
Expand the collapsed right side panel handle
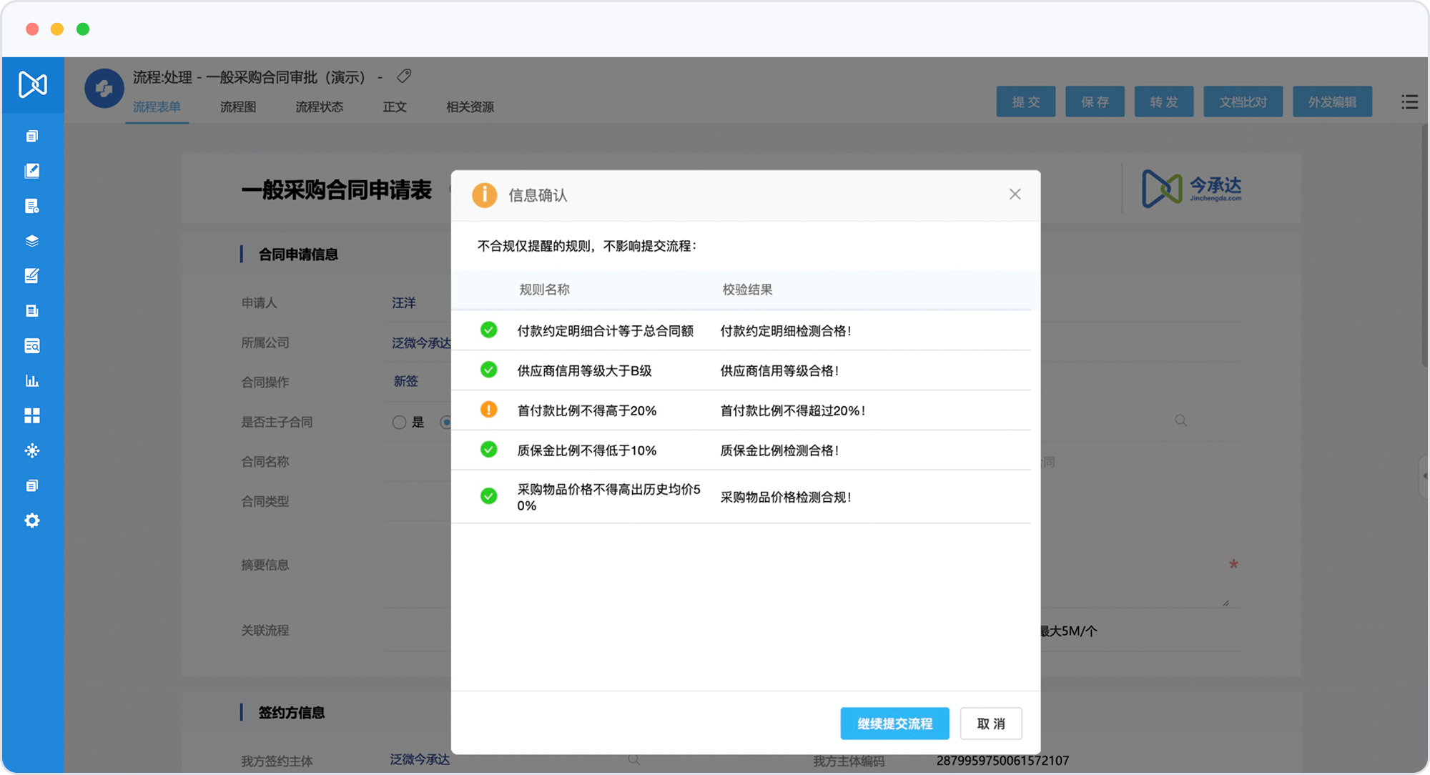(1424, 476)
